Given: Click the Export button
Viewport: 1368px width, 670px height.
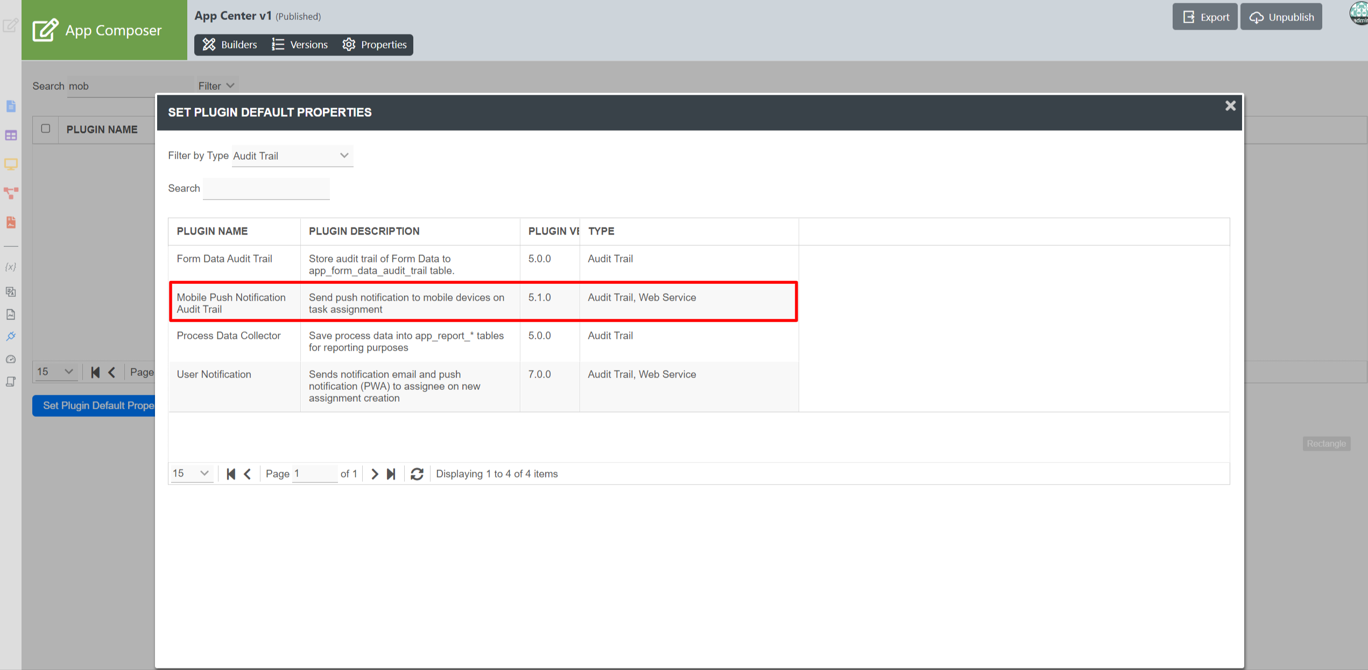Looking at the screenshot, I should pos(1205,17).
